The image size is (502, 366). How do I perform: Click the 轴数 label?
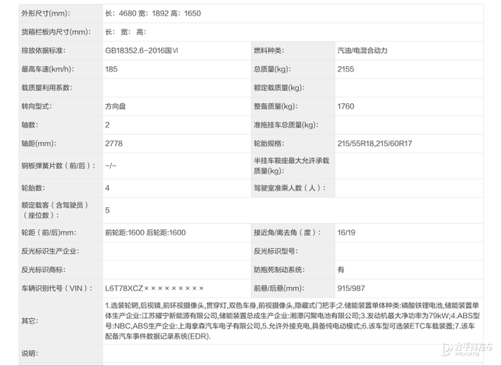coord(30,125)
